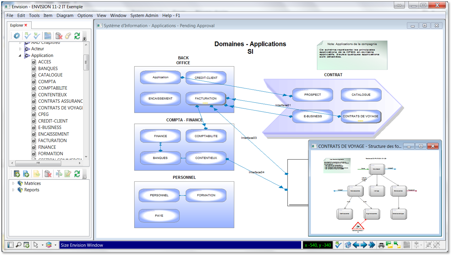Click the COMPTABILITE application node in diagram

pyautogui.click(x=206, y=136)
